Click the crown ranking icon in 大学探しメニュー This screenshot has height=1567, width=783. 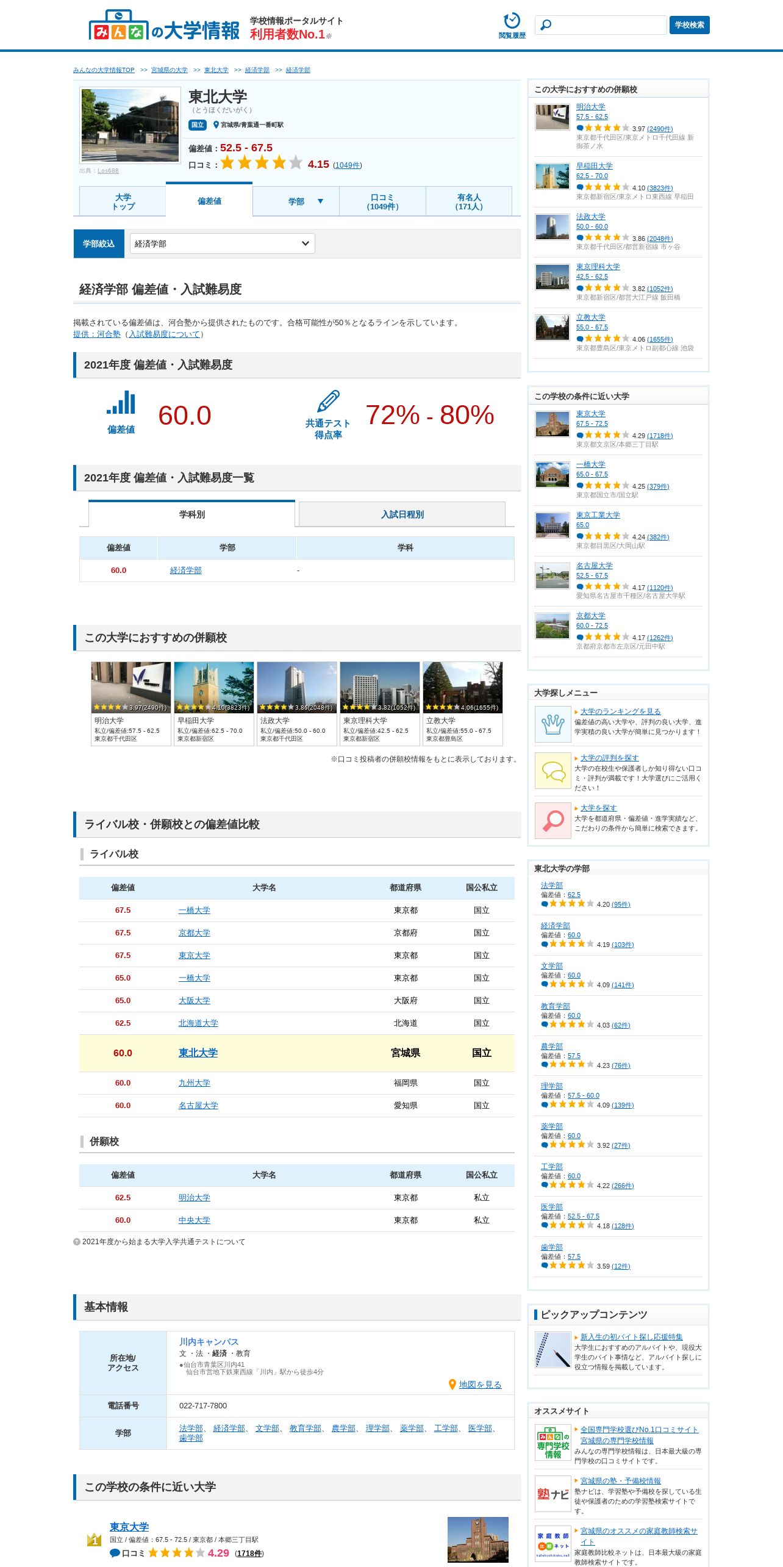click(552, 724)
